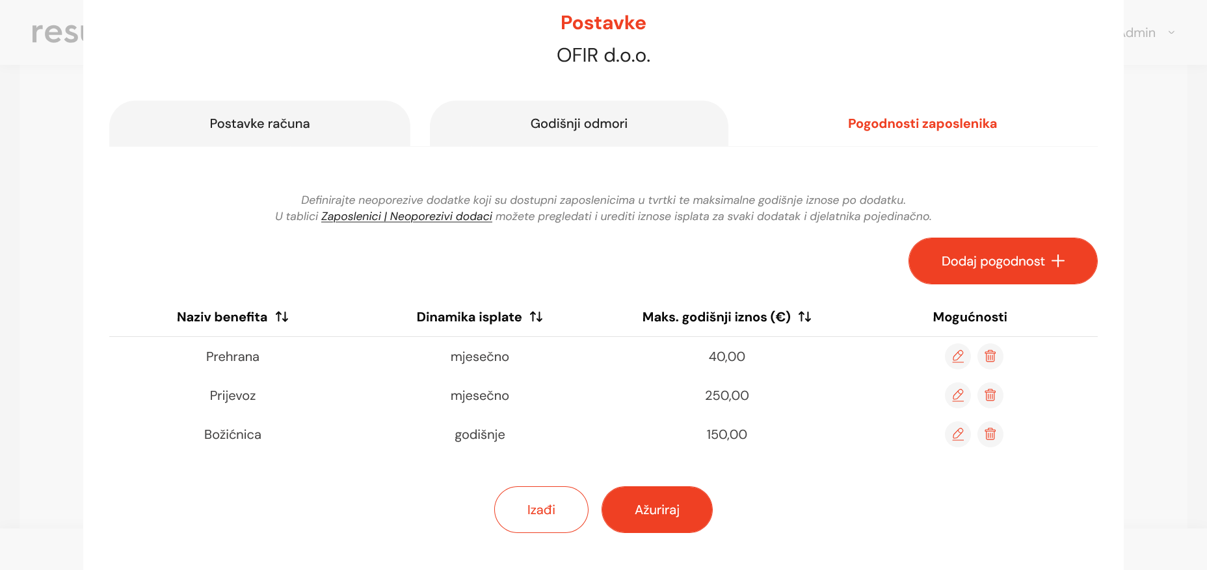Edit the Božićnica benefit
The image size is (1207, 570).
(957, 434)
